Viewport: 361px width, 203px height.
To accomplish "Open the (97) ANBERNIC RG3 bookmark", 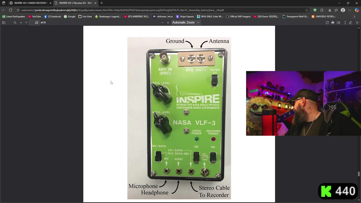I will (137, 17).
